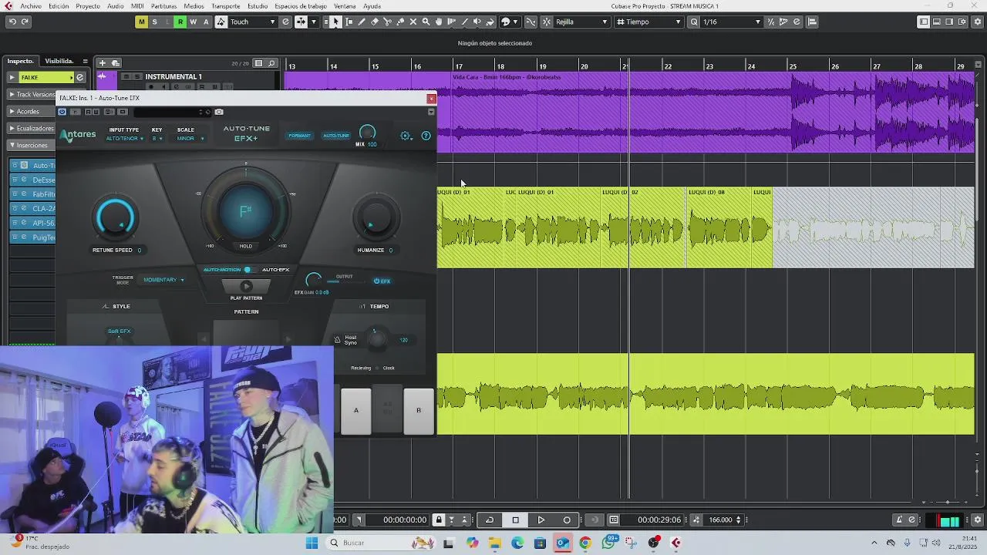The width and height of the screenshot is (987, 555).
Task: Click the Add Track plus button
Action: tap(102, 62)
